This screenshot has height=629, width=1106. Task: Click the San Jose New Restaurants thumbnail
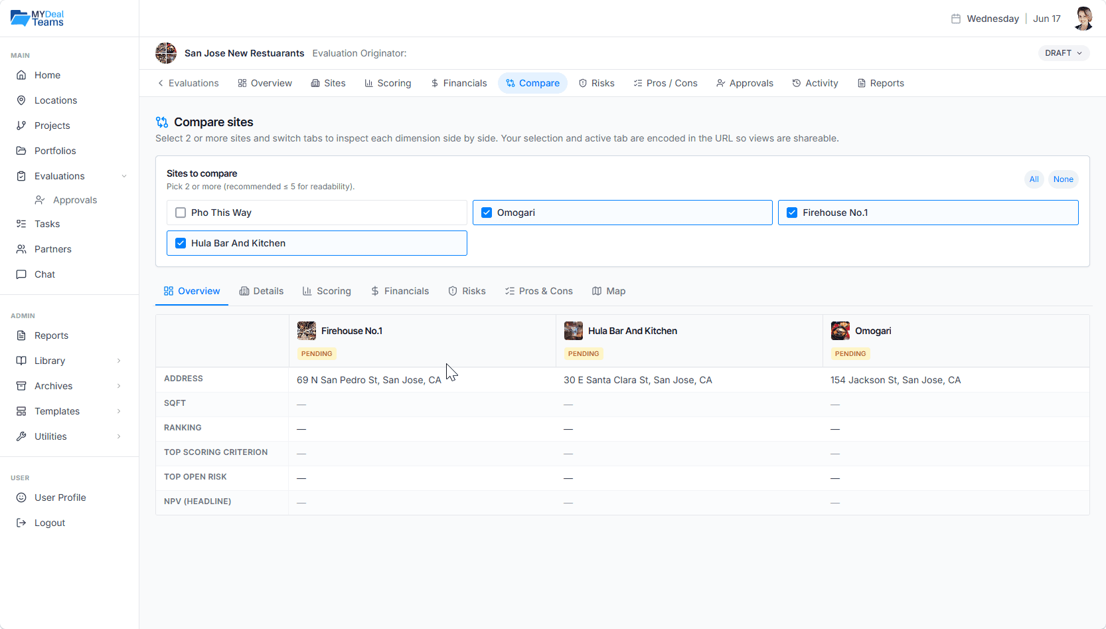(x=166, y=53)
